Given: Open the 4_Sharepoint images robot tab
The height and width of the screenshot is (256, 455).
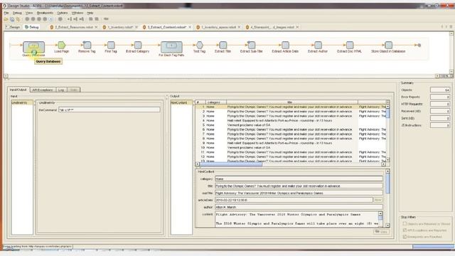Looking at the screenshot, I should coord(272,27).
